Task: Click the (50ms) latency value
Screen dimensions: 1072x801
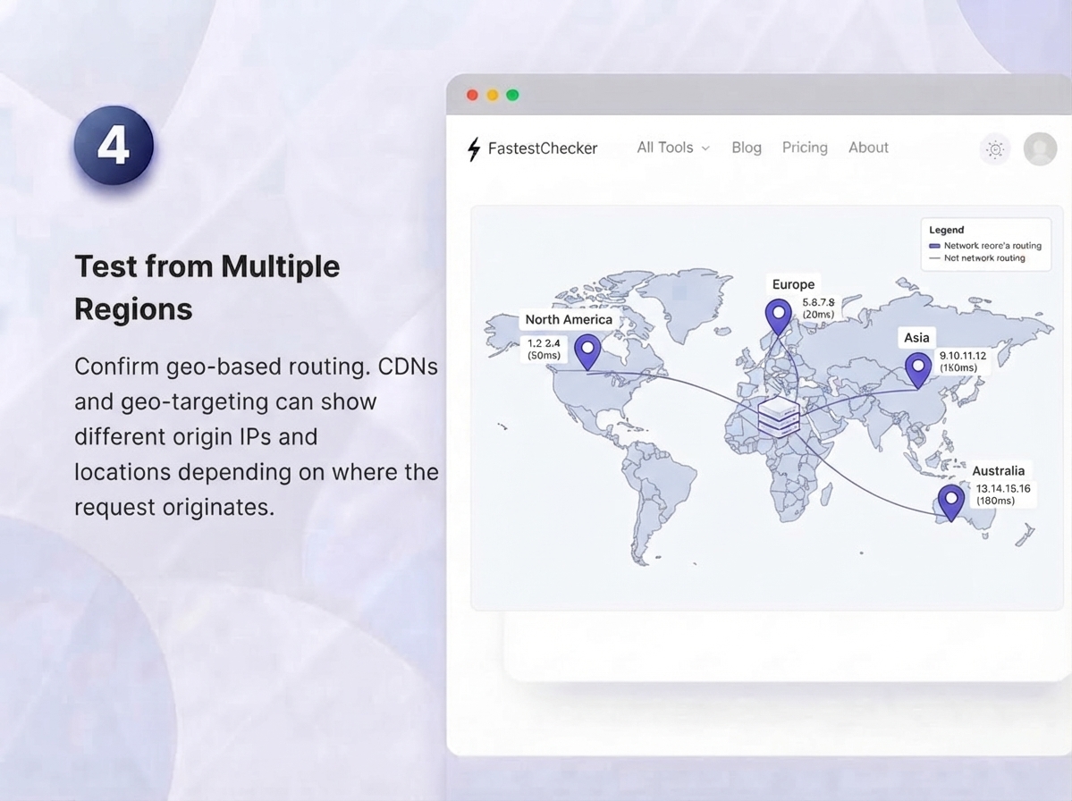Action: tap(544, 356)
